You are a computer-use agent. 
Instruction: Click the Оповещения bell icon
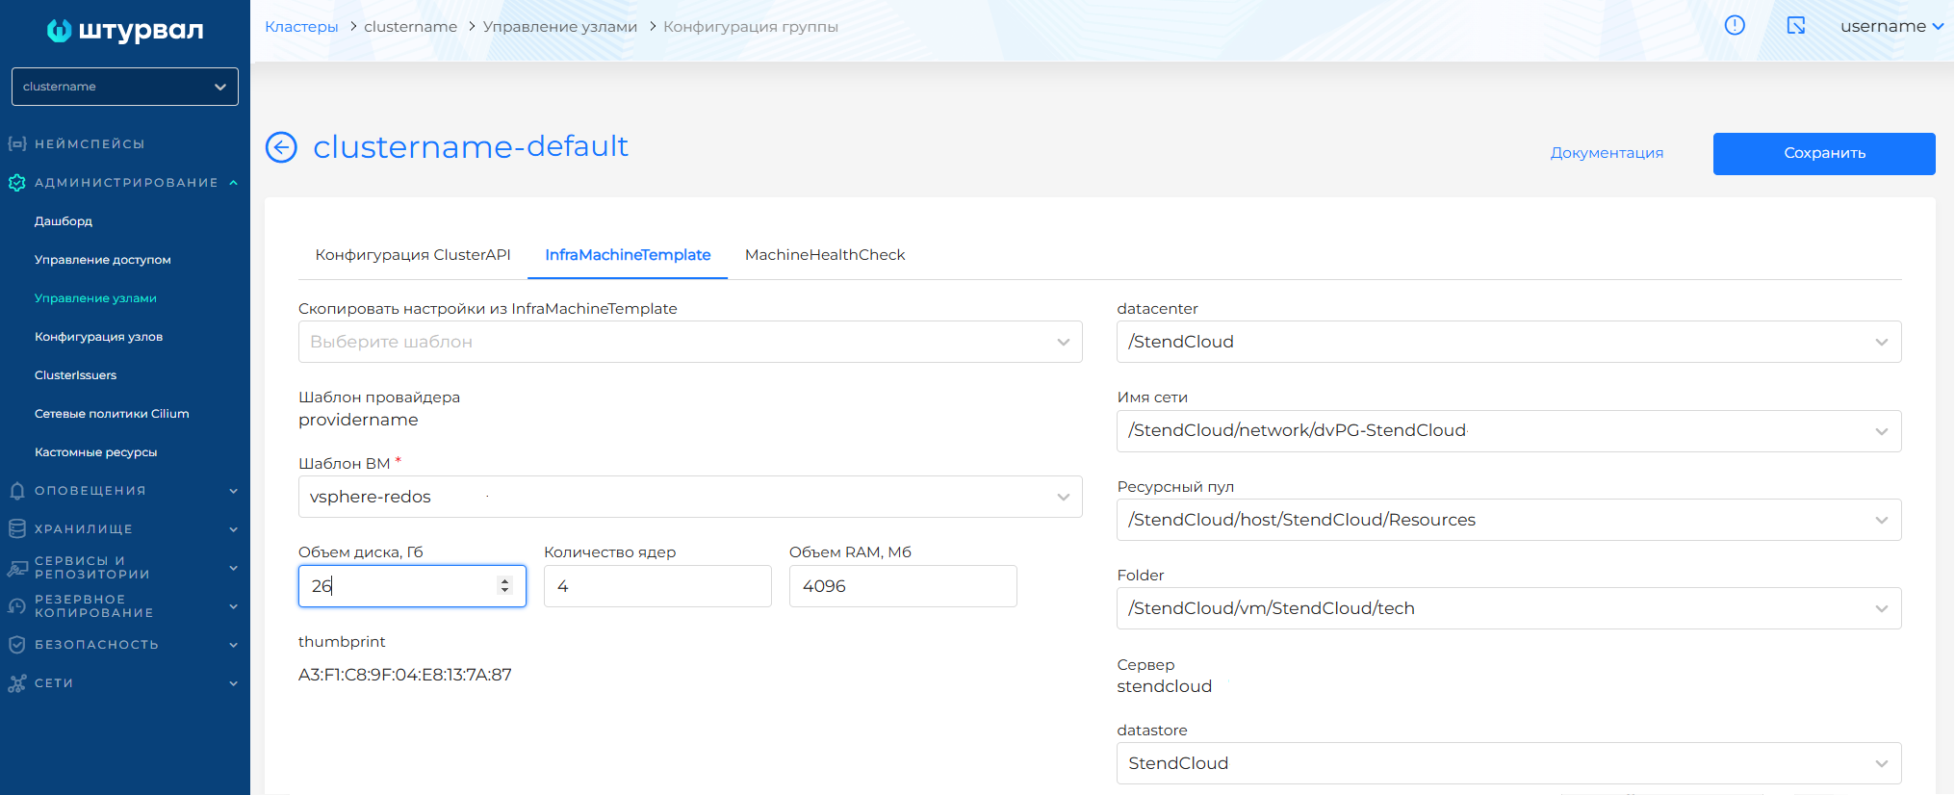16,491
